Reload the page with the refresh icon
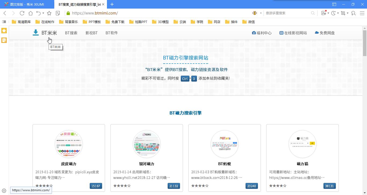This screenshot has width=367, height=195. (x=22, y=13)
